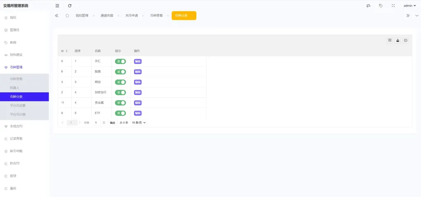The height and width of the screenshot is (197, 421).
Task: Close the 币种查看 tab
Action: [168, 16]
